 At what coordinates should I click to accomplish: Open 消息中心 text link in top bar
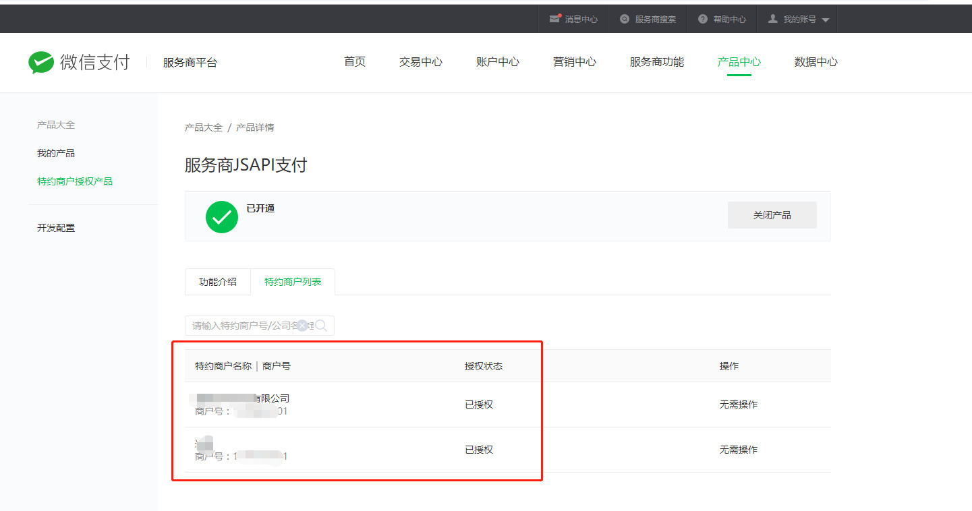tap(581, 20)
